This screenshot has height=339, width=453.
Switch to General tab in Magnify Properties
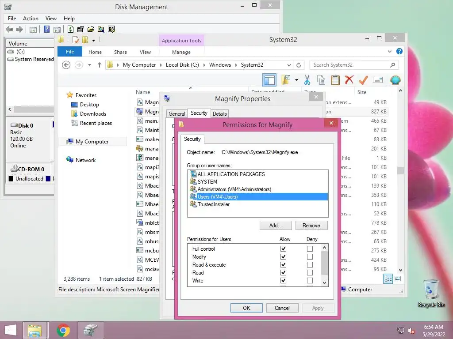(177, 113)
